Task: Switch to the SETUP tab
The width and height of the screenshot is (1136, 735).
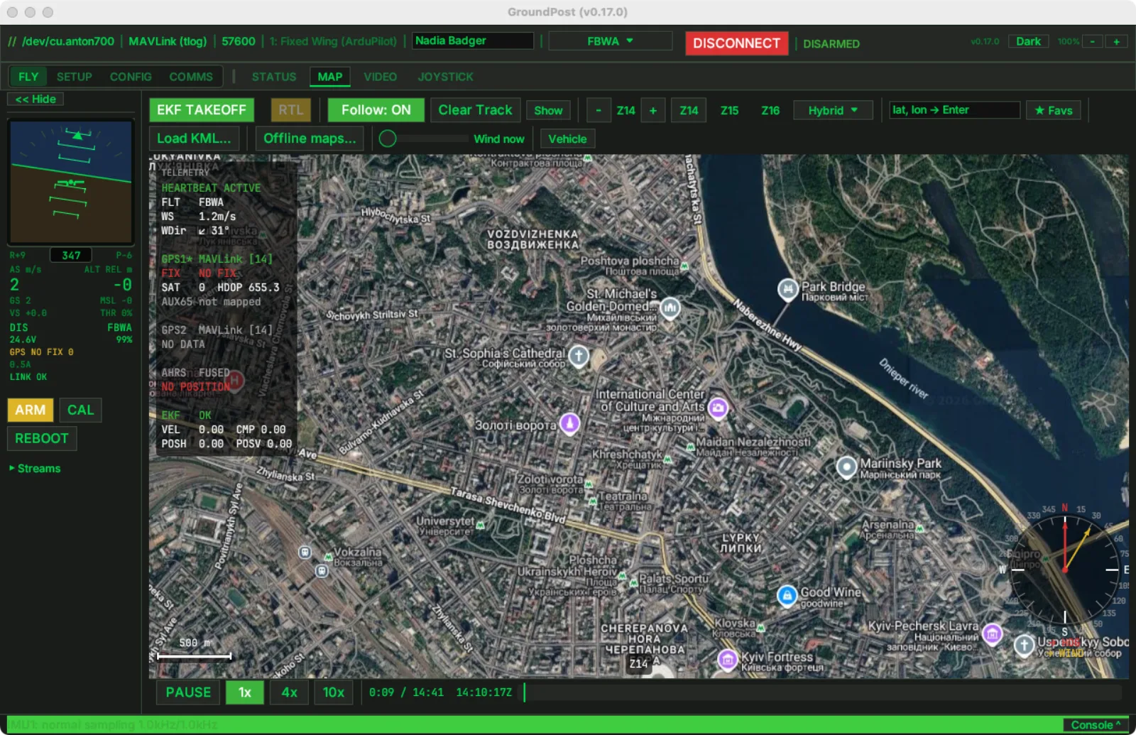Action: coord(75,77)
